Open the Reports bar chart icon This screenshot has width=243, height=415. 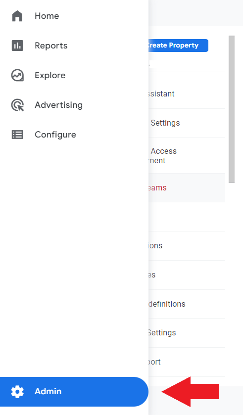[x=17, y=46]
